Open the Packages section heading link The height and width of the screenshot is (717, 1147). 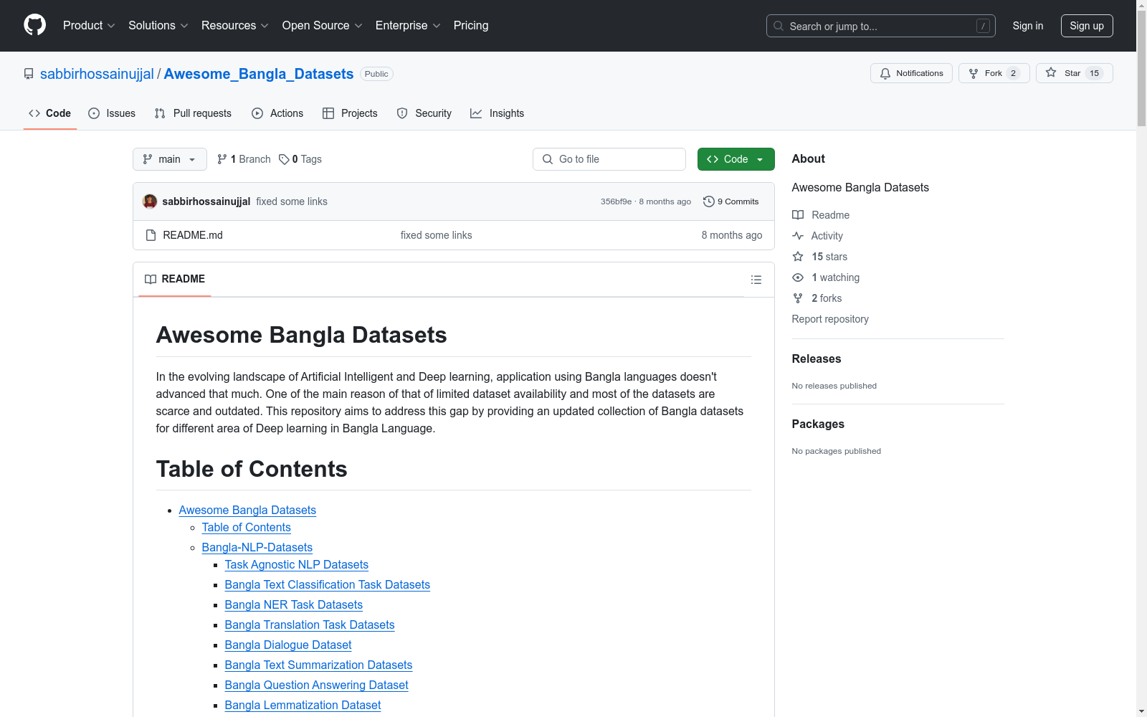click(818, 424)
